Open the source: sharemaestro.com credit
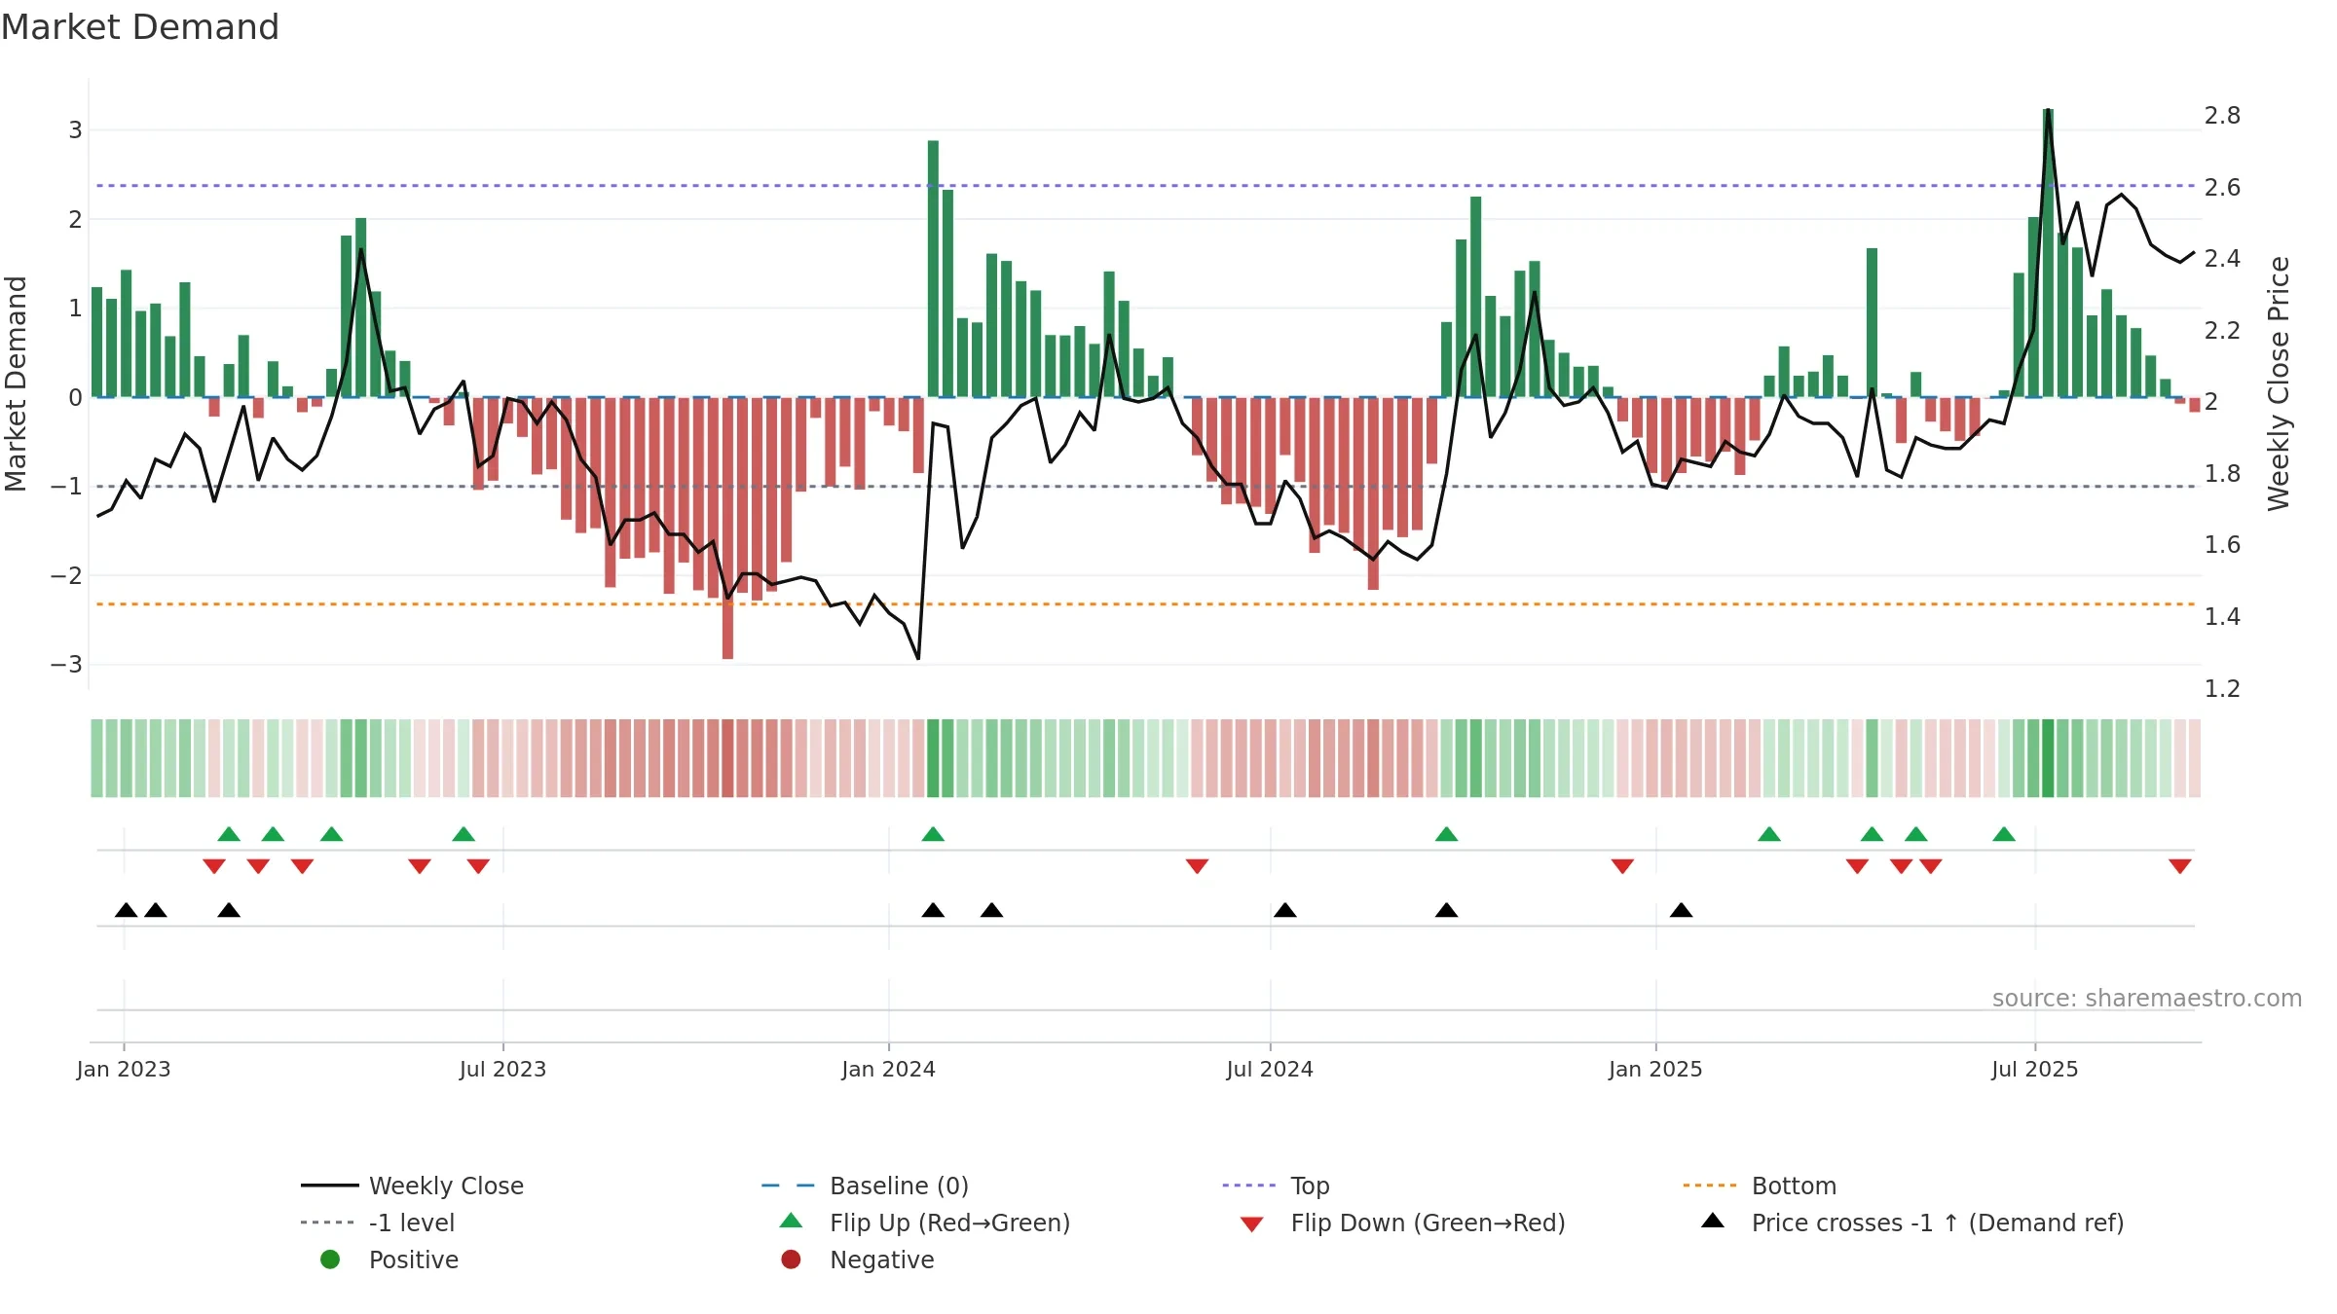The image size is (2337, 1314). 2147,998
